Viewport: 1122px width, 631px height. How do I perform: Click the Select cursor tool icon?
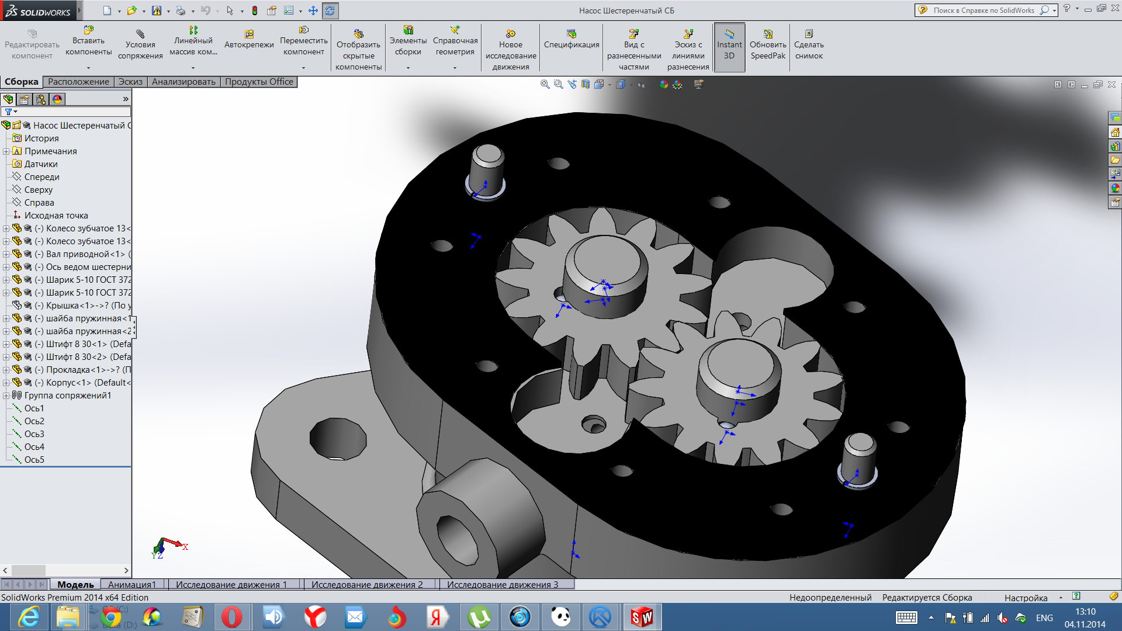tap(230, 11)
